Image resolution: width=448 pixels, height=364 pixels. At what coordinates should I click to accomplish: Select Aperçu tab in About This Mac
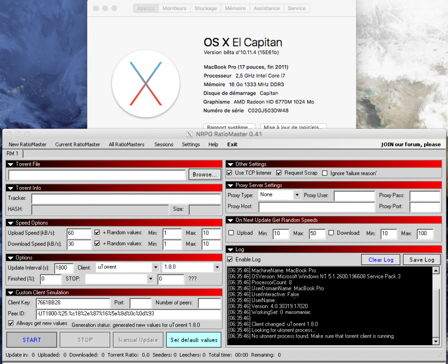[146, 8]
